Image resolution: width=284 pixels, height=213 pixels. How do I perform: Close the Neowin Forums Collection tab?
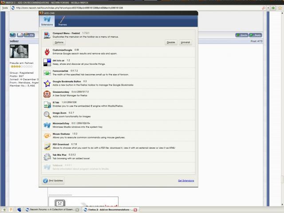[x=77, y=210]
